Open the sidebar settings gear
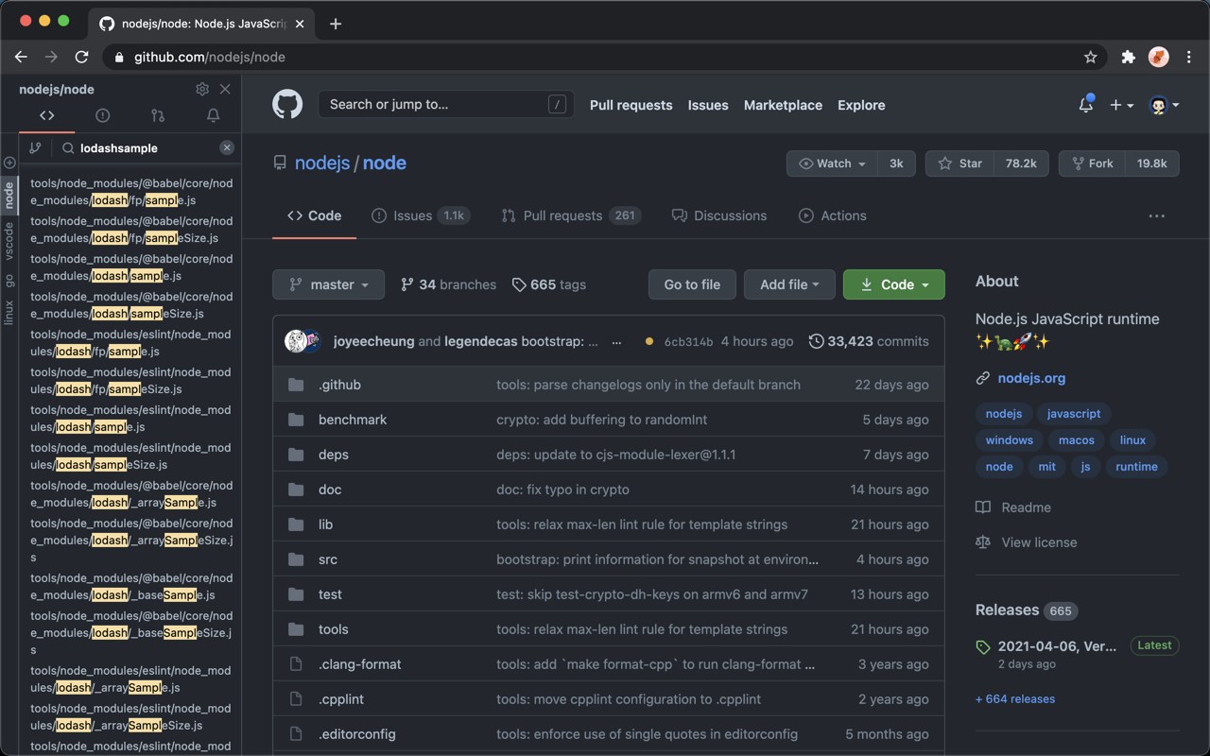Viewport: 1210px width, 756px height. click(x=202, y=89)
